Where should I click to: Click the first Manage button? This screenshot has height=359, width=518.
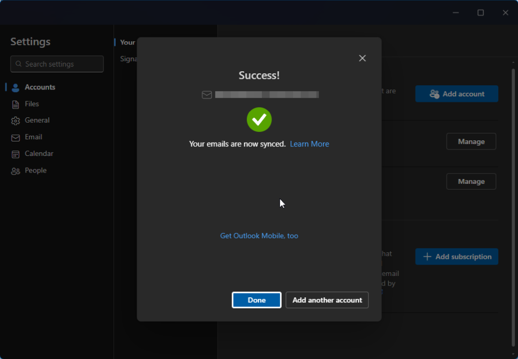click(471, 141)
